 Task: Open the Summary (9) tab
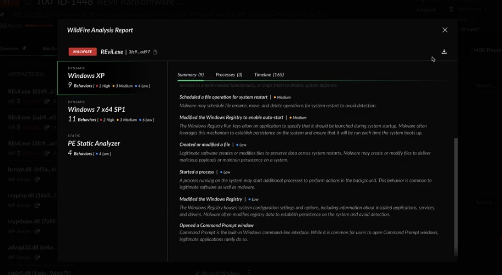tap(191, 75)
